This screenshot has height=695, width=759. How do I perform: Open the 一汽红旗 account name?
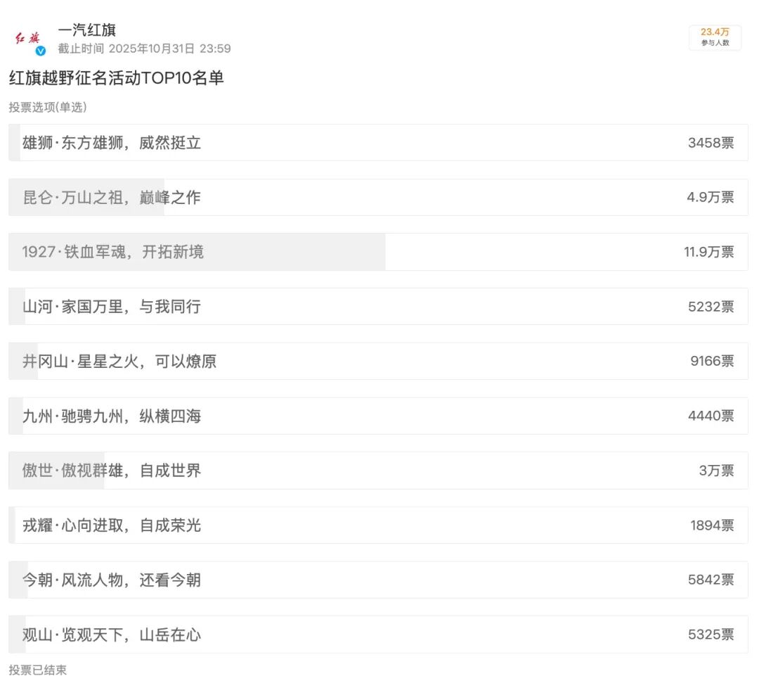coord(87,30)
